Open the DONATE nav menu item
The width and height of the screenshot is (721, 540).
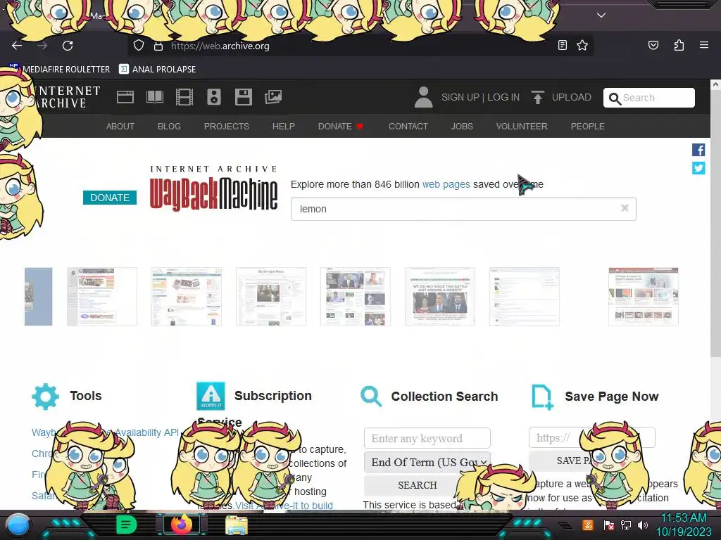[341, 127]
